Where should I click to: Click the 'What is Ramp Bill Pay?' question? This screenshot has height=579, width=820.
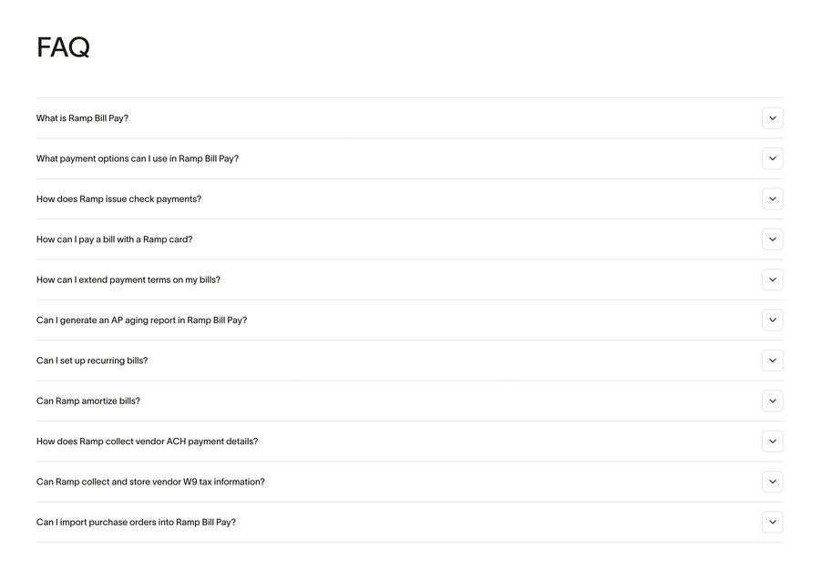82,118
